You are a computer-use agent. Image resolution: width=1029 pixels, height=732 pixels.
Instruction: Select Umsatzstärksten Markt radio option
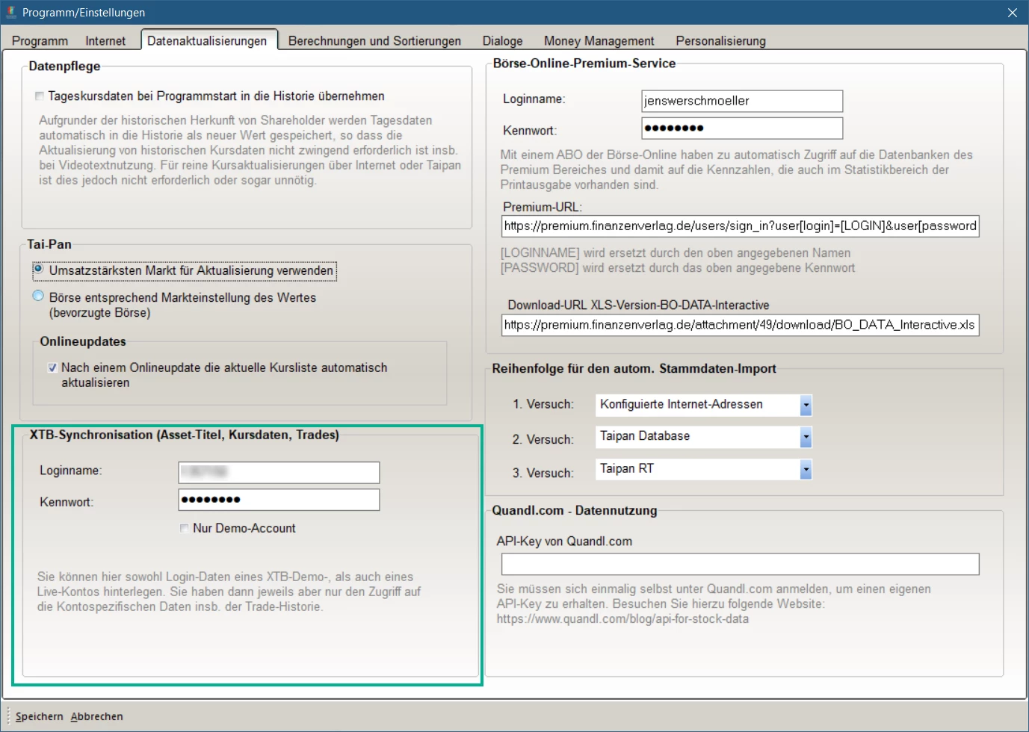39,270
